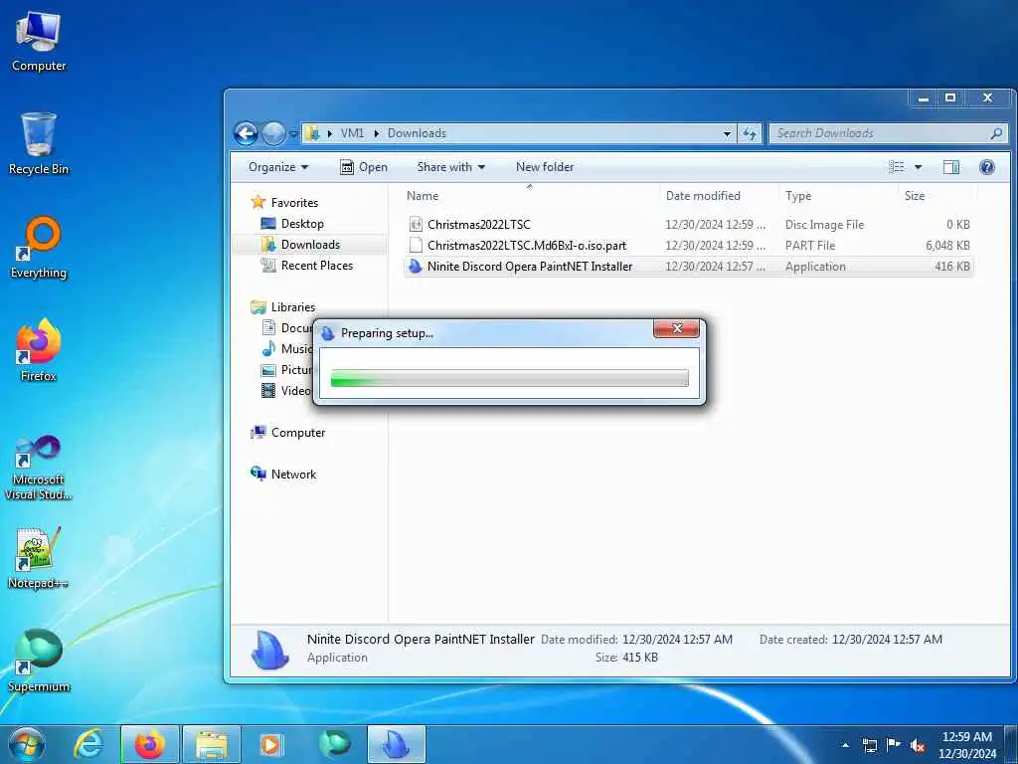
Task: Click the Music library icon
Action: (268, 349)
